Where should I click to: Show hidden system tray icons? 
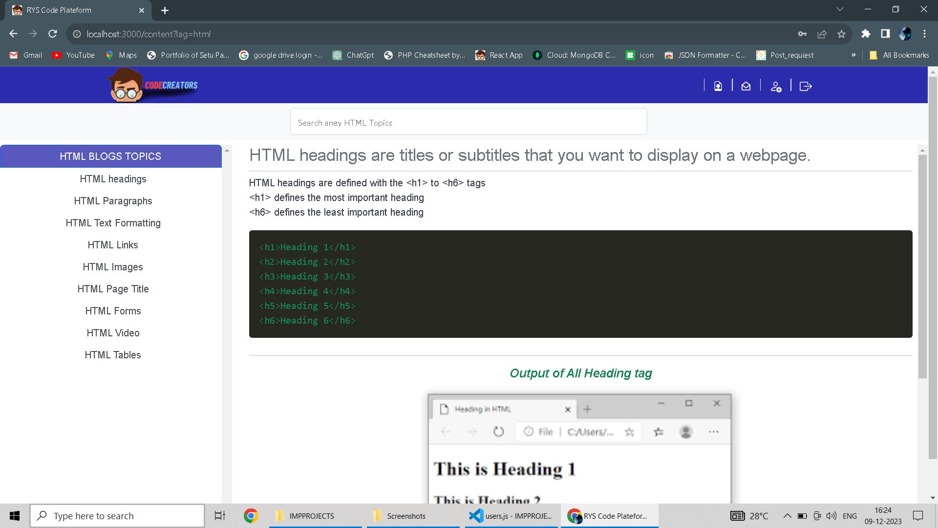[x=787, y=516]
